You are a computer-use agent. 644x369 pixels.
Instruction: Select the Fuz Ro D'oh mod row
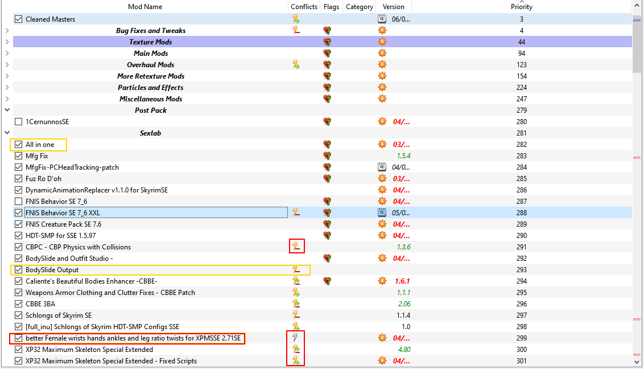click(323, 178)
